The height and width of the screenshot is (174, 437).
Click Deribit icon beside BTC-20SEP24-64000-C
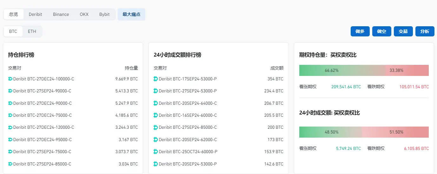[156, 103]
